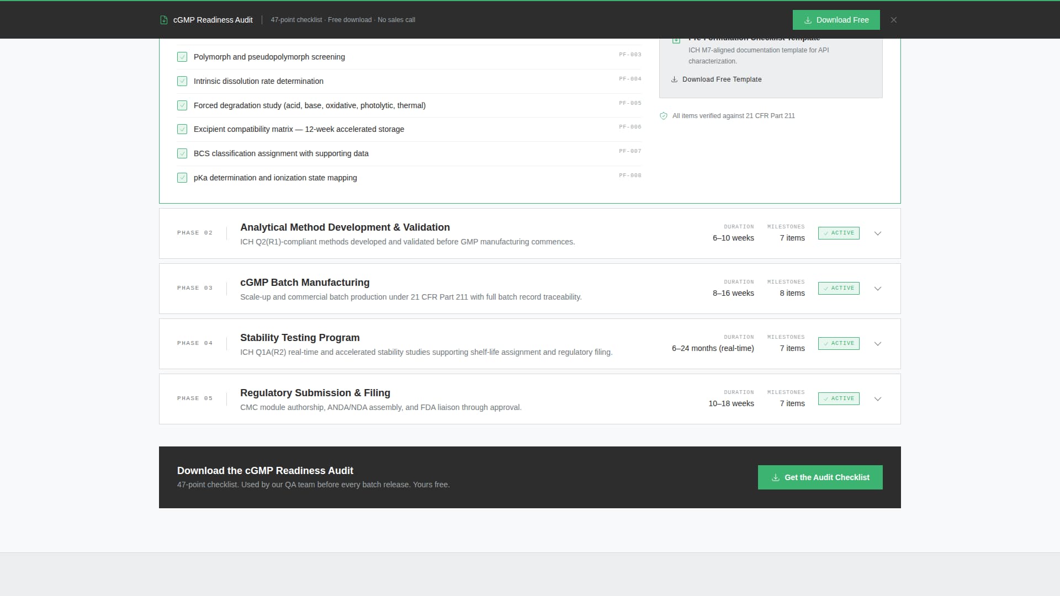
Task: Click the green document icon in the top banner
Action: (163, 19)
